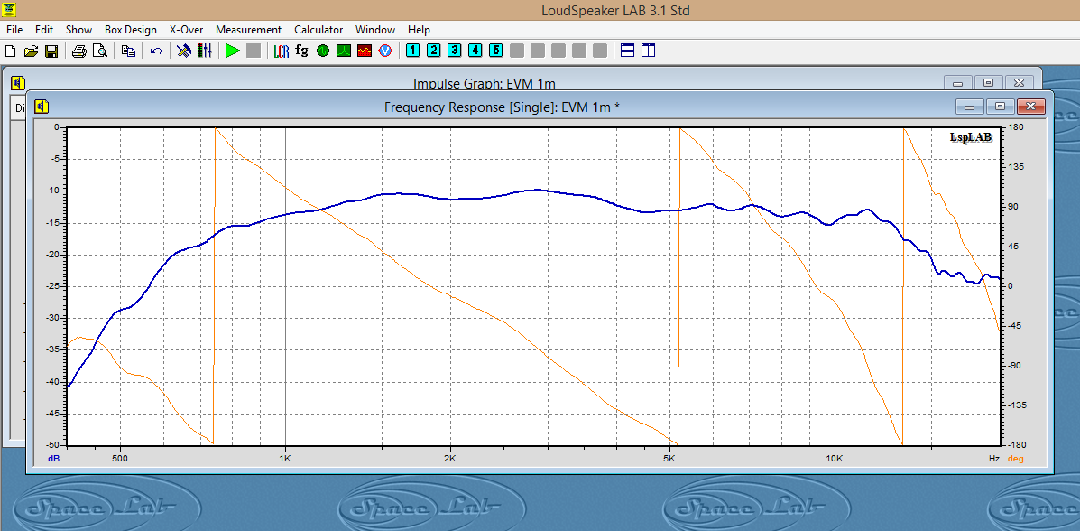
Task: Tile windows vertically icon
Action: coord(648,51)
